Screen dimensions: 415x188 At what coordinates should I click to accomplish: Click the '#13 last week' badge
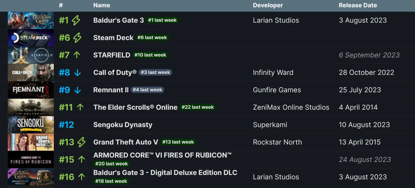[x=178, y=142]
